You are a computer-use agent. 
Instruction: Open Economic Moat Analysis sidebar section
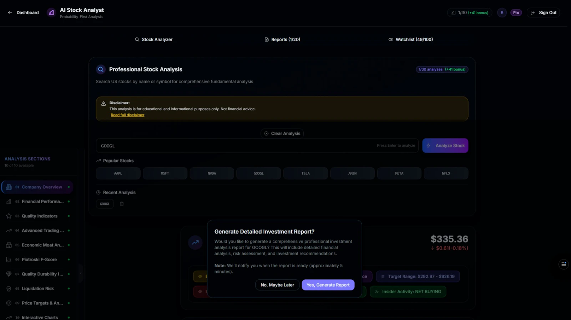37,245
